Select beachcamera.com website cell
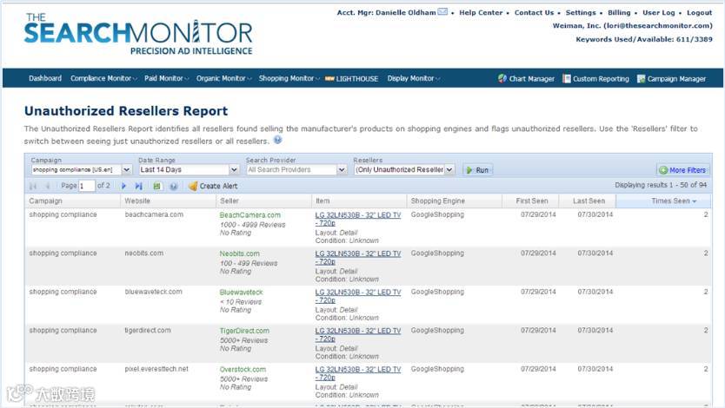Viewport: 725px width, 408px height. coord(154,214)
